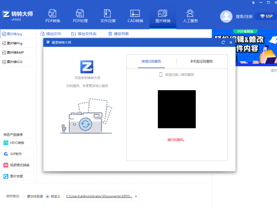The image size is (277, 208).
Task: Select the 文件压缩 tool
Action: point(108,16)
